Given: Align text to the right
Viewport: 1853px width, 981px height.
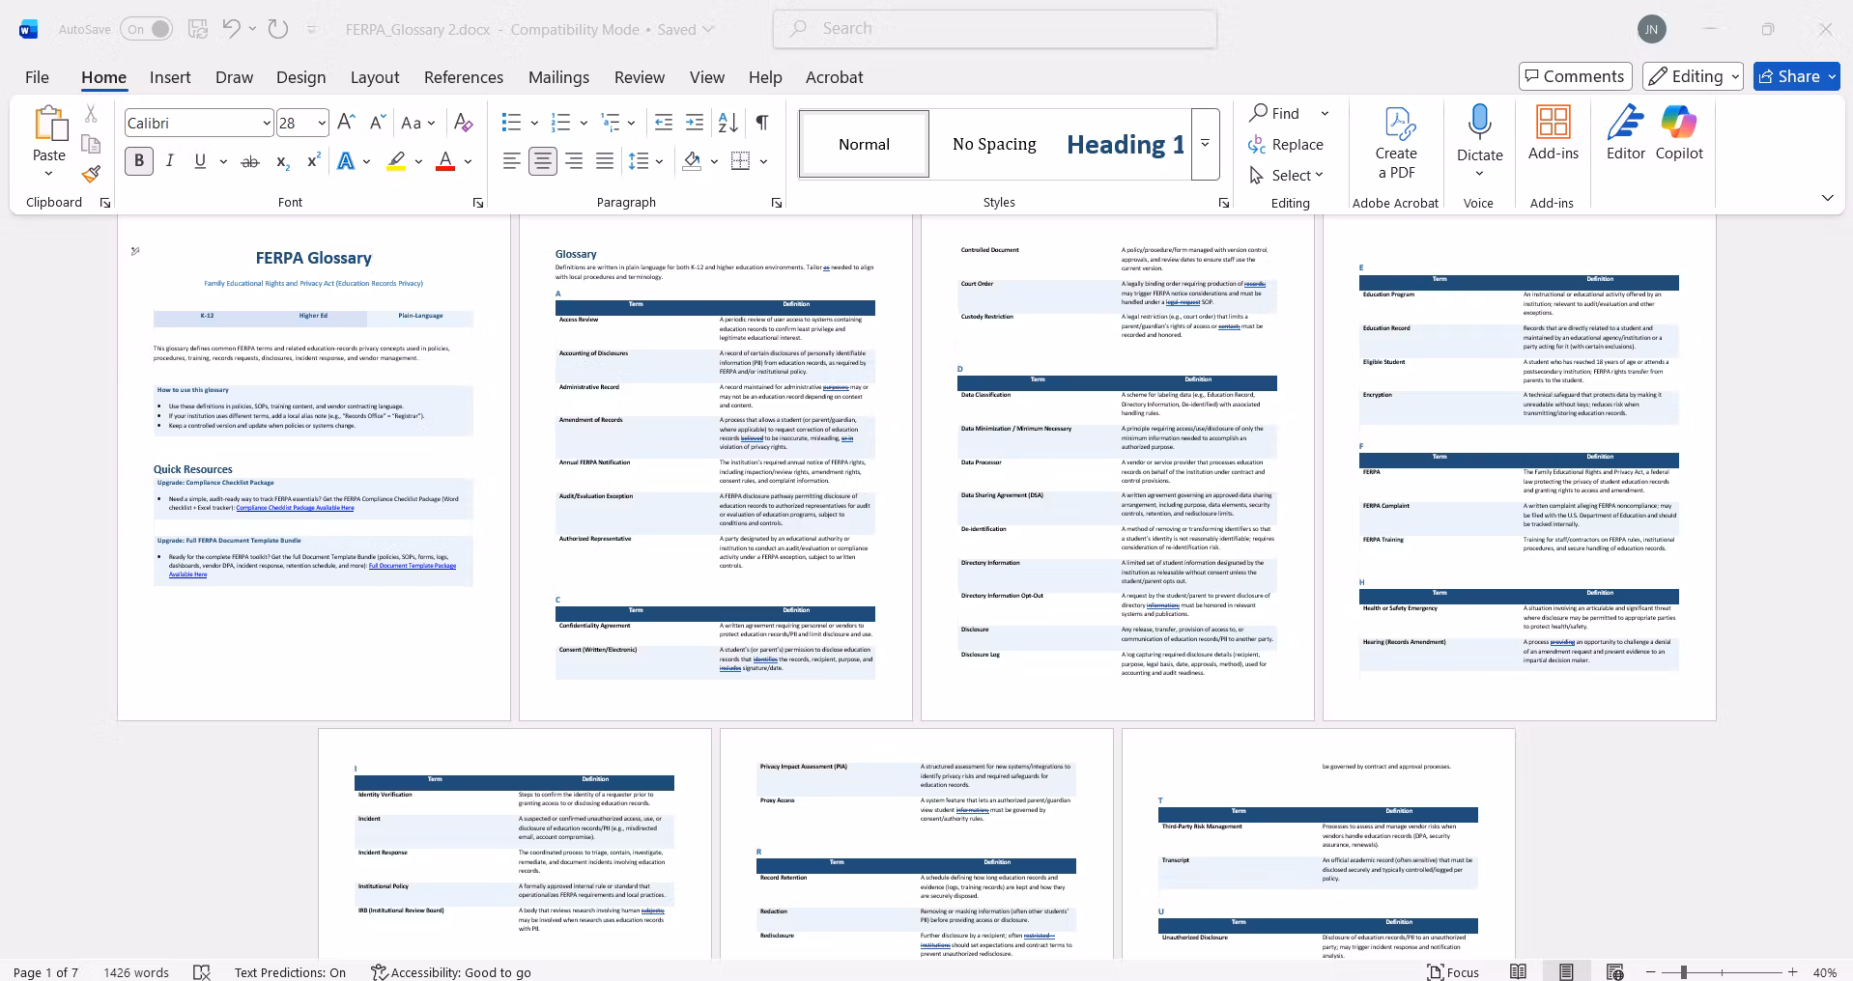Looking at the screenshot, I should click(574, 161).
